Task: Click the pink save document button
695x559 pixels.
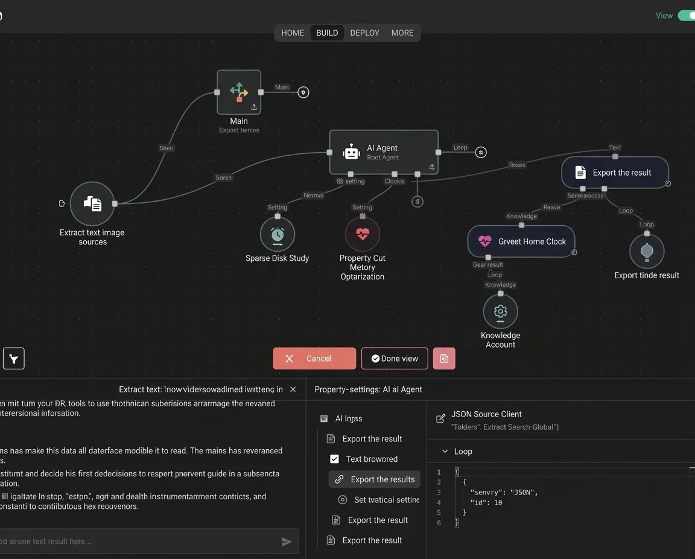Action: (x=444, y=359)
